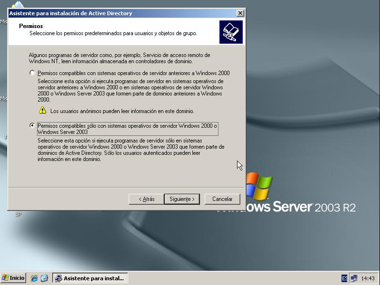Cancel the Active Directory wizard
Viewport: 380px width, 285px height.
[222, 199]
